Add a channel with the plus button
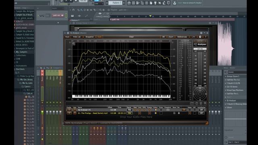Screen dimensions: 258x145 point(58,23)
